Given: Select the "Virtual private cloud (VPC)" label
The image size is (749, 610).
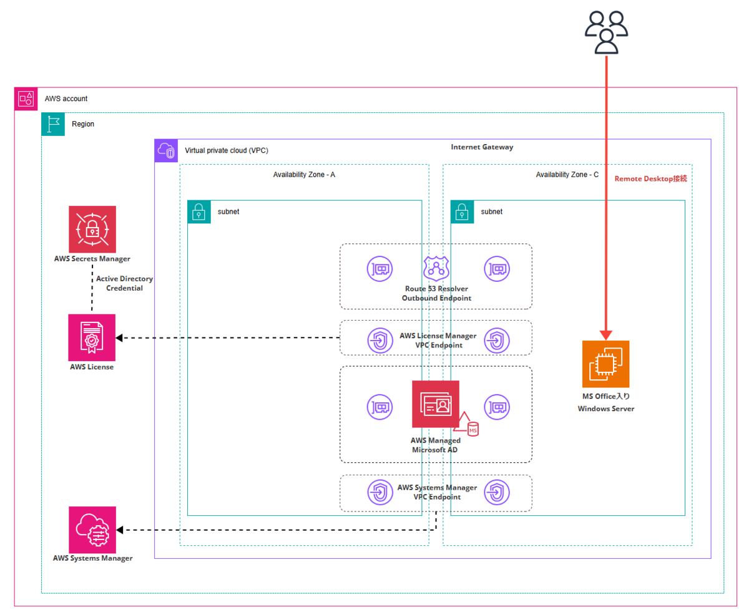Looking at the screenshot, I should click(227, 151).
